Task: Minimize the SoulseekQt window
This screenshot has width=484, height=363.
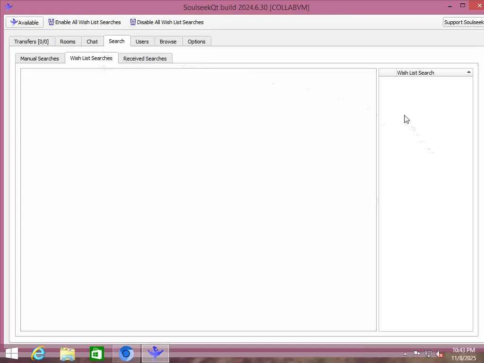Action: coord(450,6)
